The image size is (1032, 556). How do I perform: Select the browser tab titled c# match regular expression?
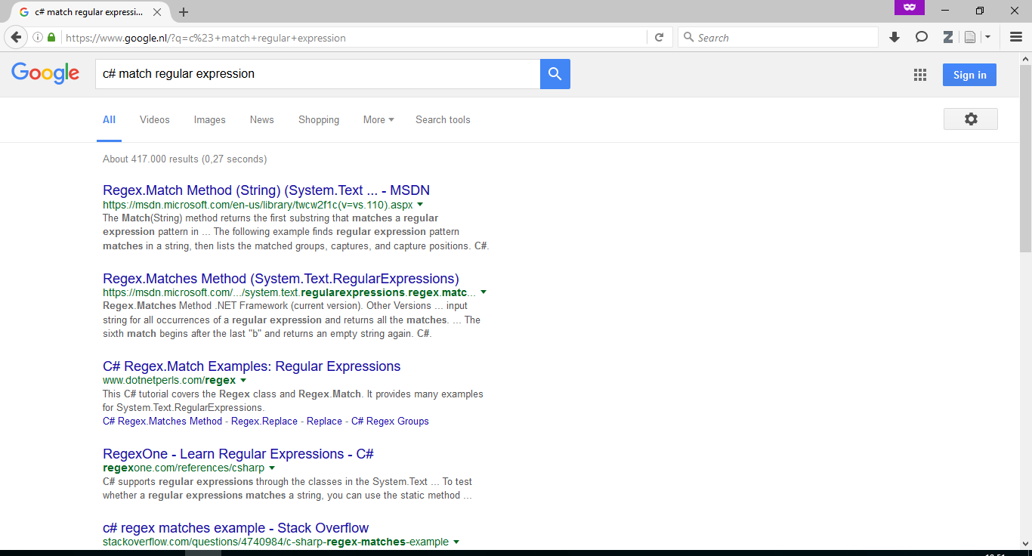pos(89,12)
